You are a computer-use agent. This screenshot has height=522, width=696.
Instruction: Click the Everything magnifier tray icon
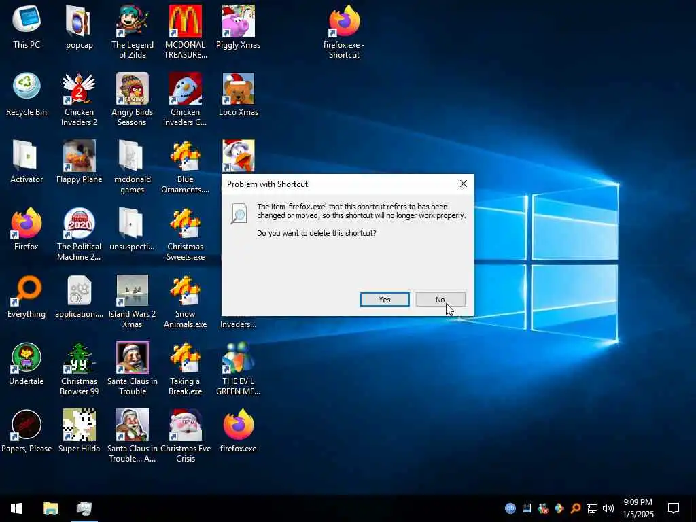(575, 508)
